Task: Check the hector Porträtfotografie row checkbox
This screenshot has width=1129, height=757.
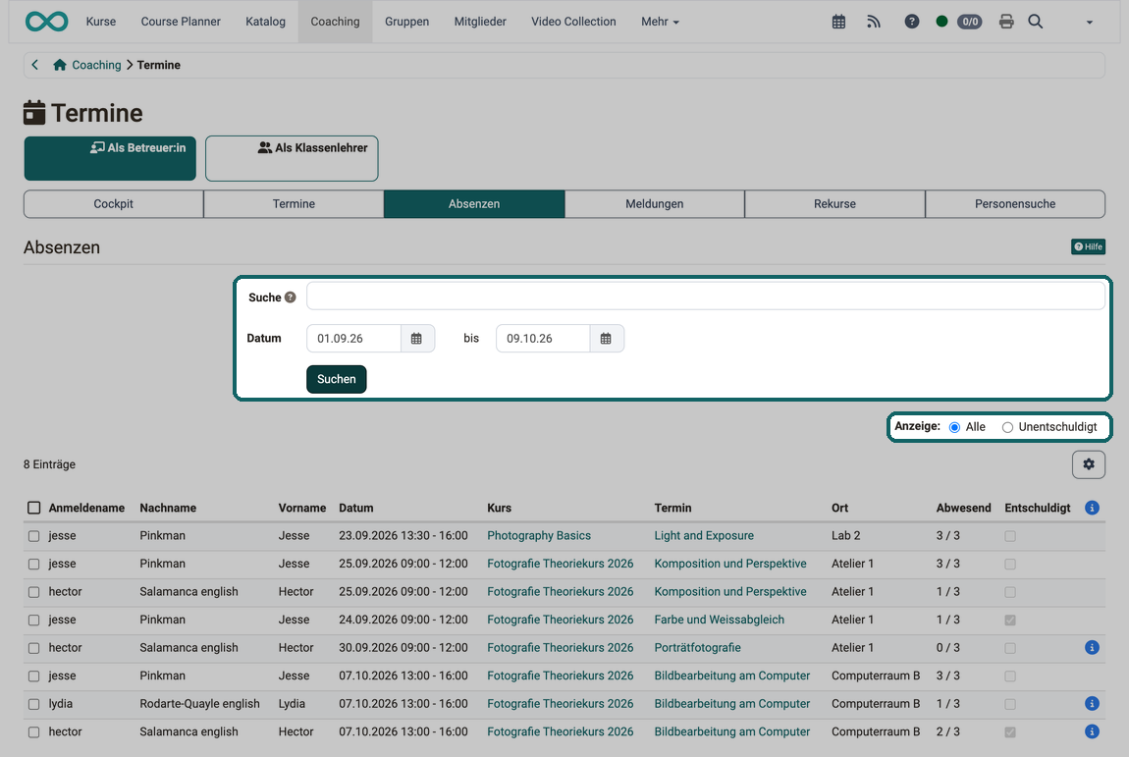Action: tap(33, 648)
